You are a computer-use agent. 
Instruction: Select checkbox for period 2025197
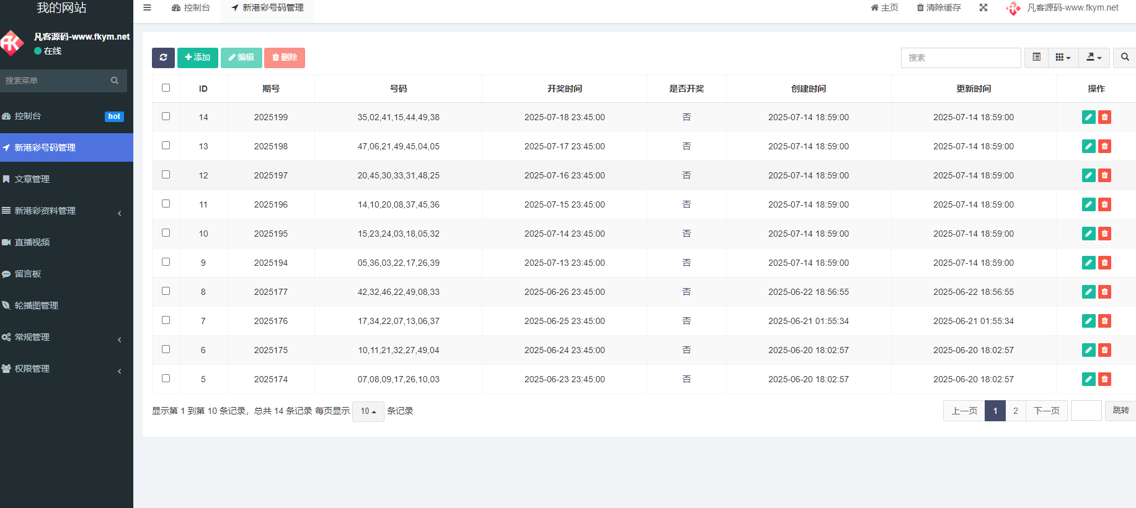click(x=166, y=175)
